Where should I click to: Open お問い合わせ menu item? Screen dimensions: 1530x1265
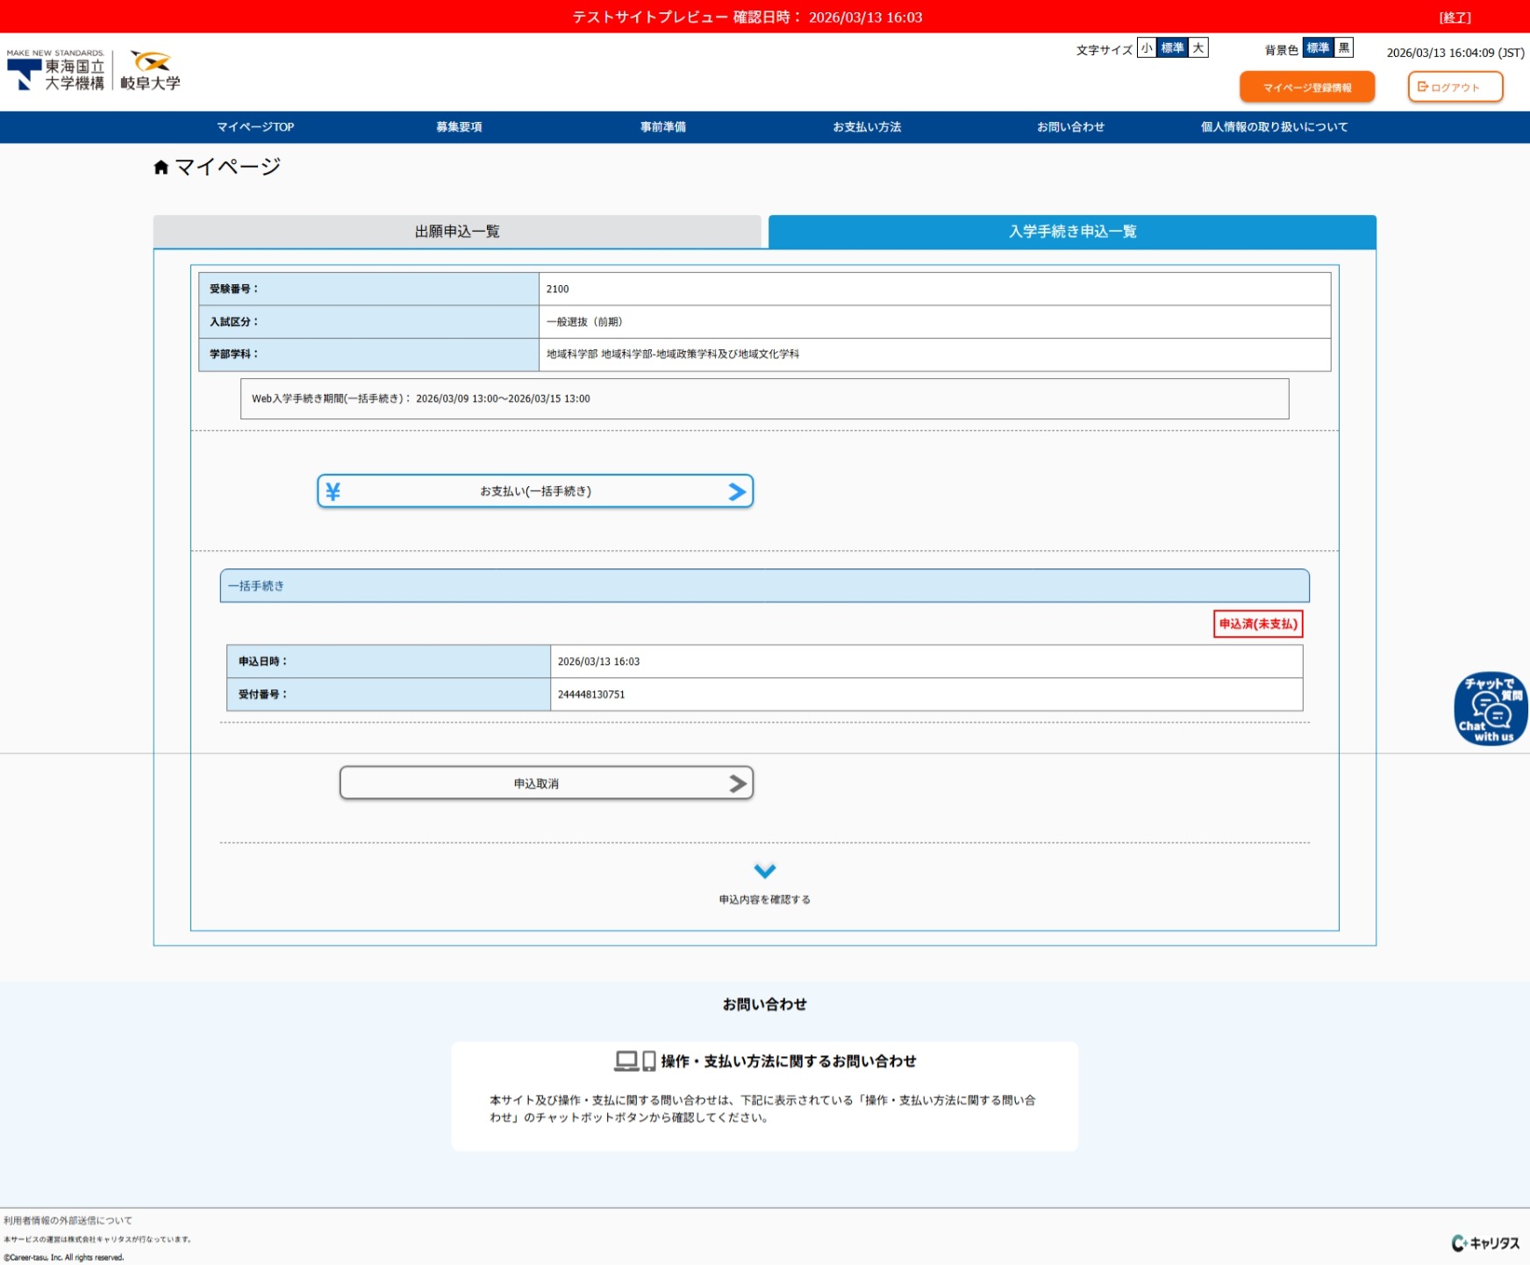(1070, 127)
